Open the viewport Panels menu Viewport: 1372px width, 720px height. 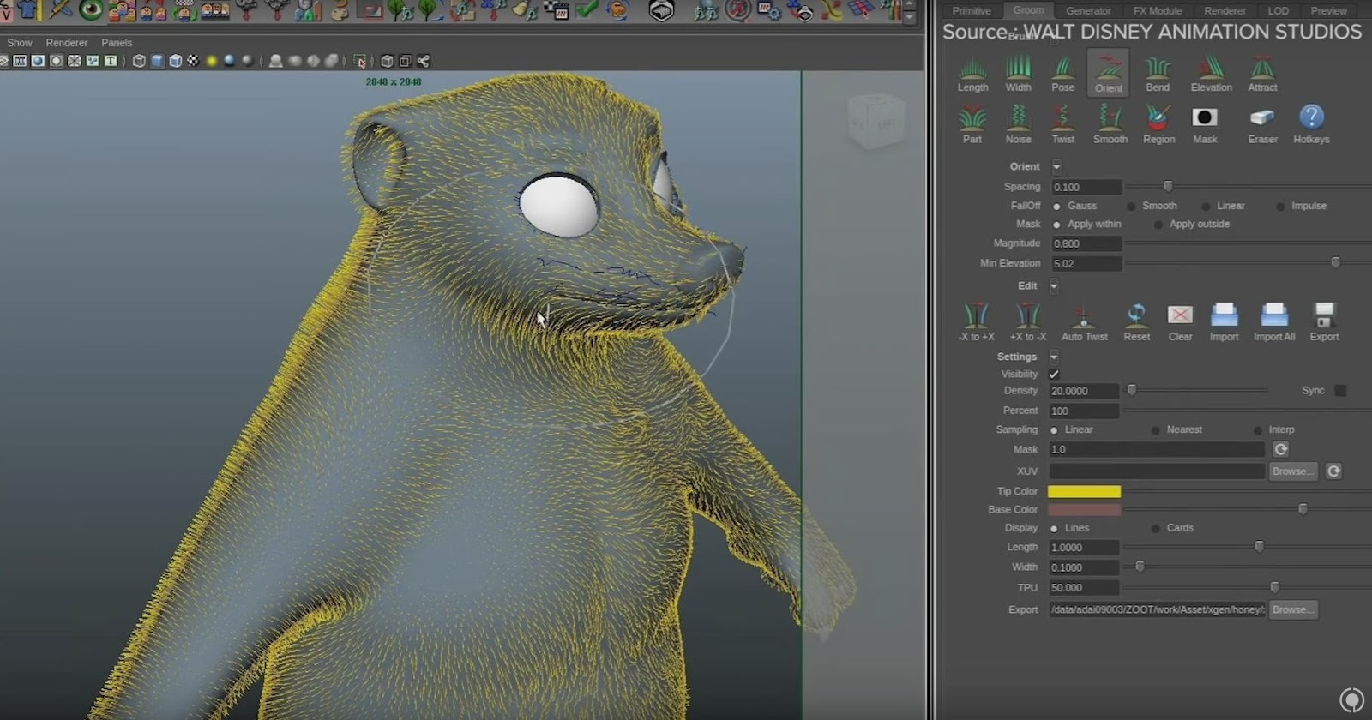[x=117, y=43]
